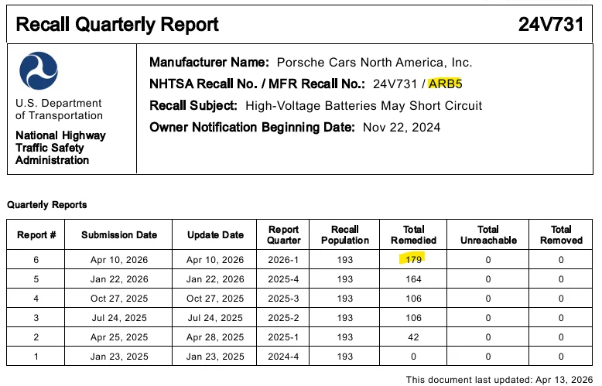602x386 pixels.
Task: Click the highlighted MFR recall code ARB5
Action: [446, 84]
